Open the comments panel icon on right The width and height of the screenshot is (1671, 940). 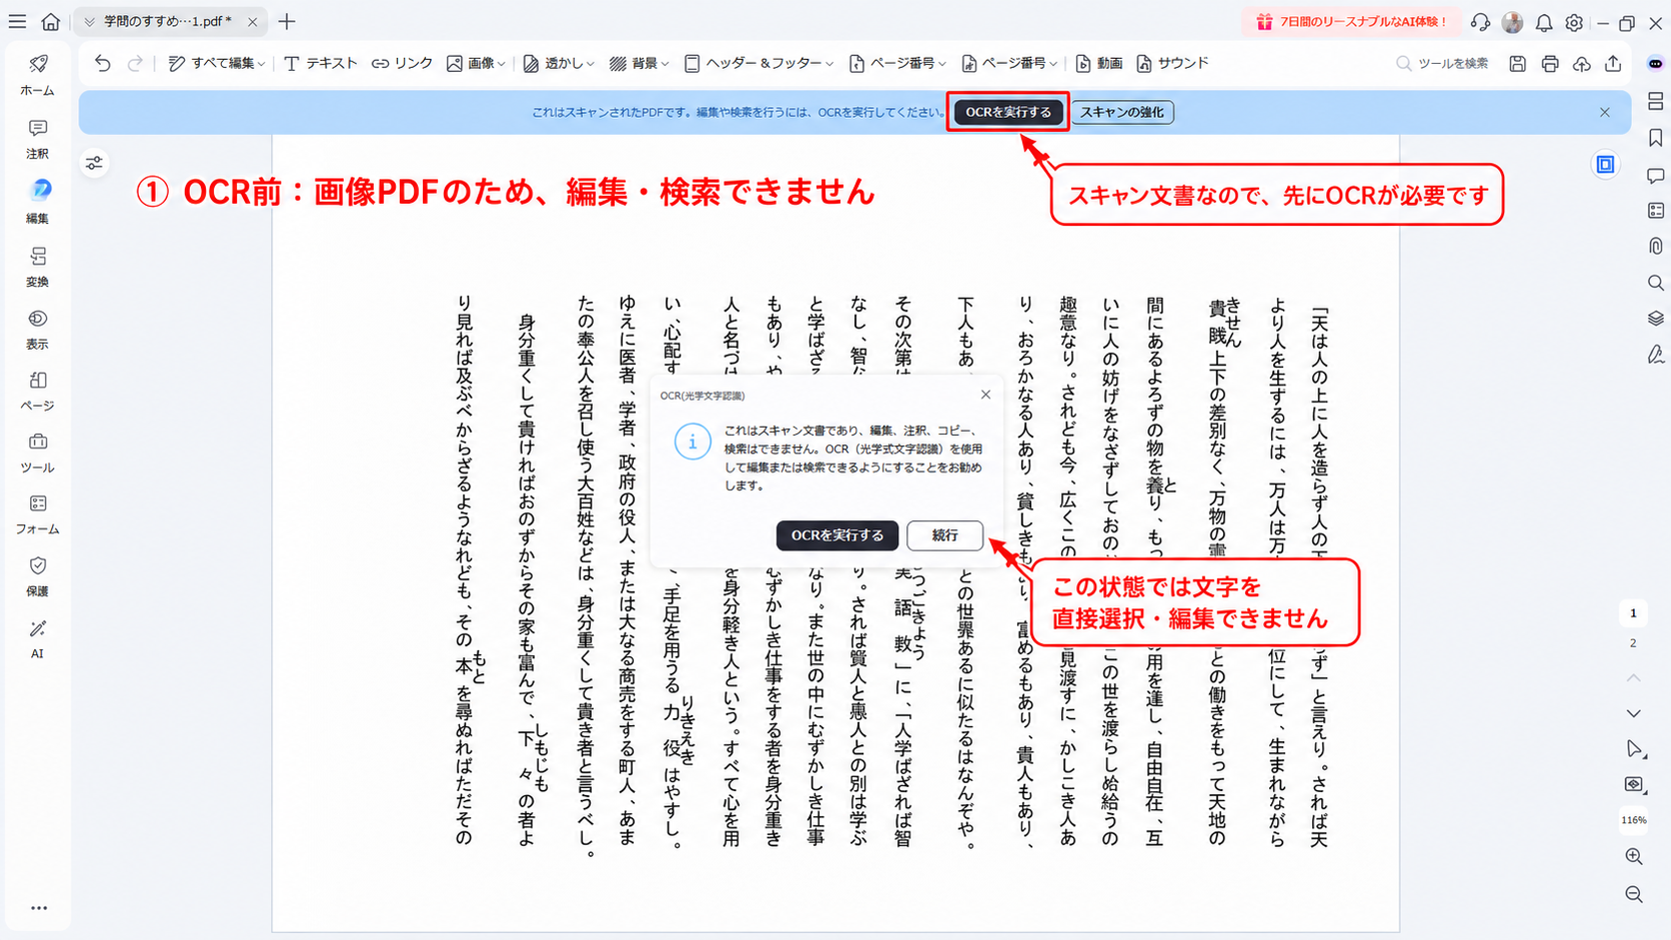[x=1655, y=176]
